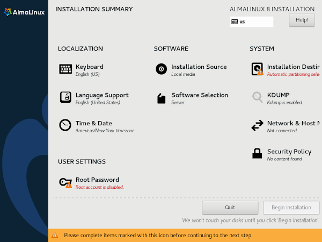Open Security Policy lock icon
Image resolution: width=322 pixels, height=242 pixels.
click(257, 153)
